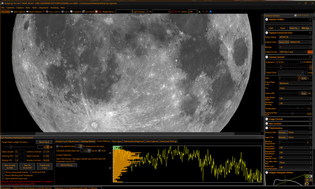The image size is (315, 189).
Task: Open the Scripting menu
Action: [x=54, y=8]
